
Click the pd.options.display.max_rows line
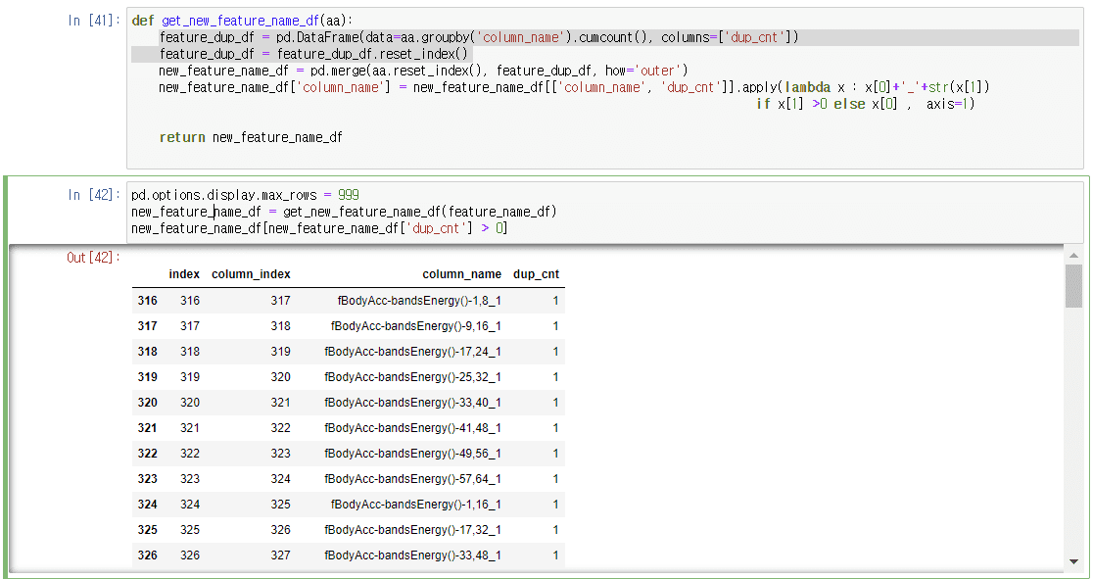pos(245,195)
